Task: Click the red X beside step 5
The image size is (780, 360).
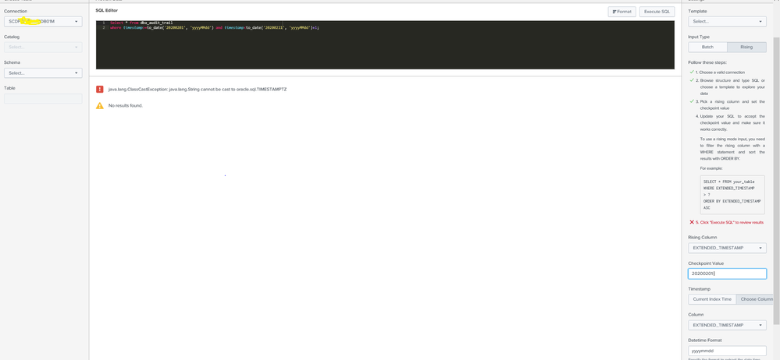Action: (692, 222)
